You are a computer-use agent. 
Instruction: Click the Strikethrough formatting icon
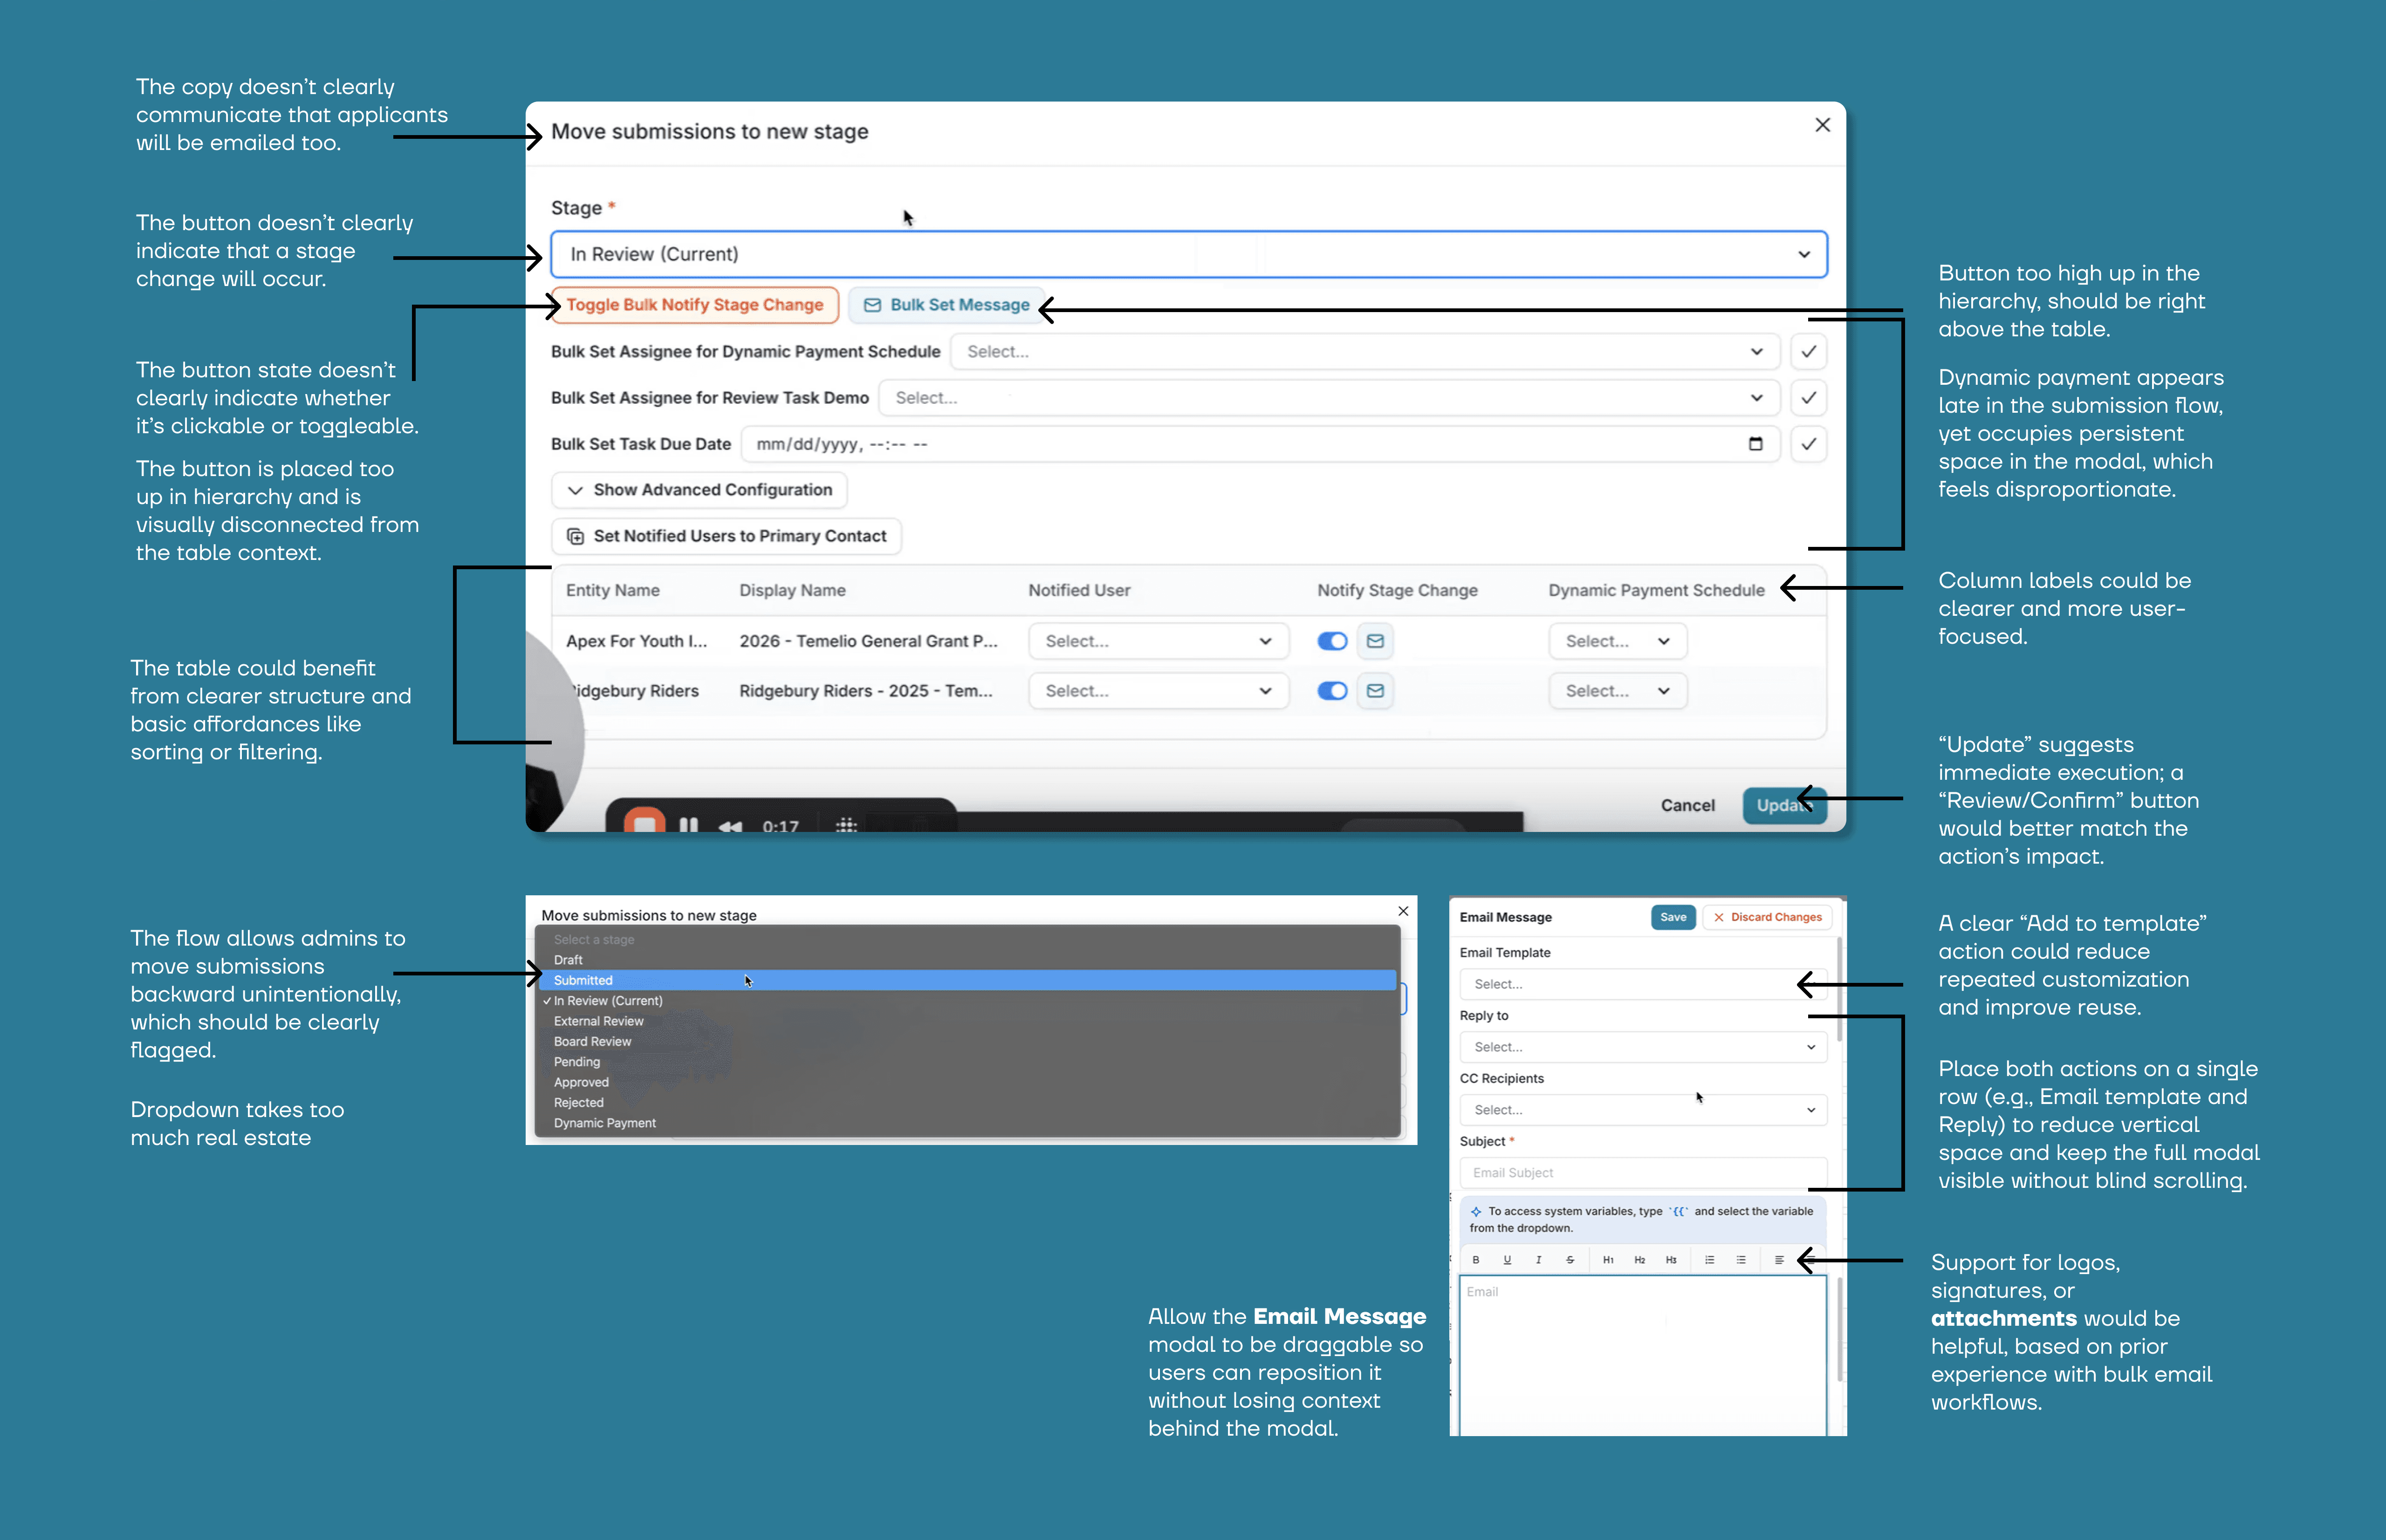[1570, 1260]
